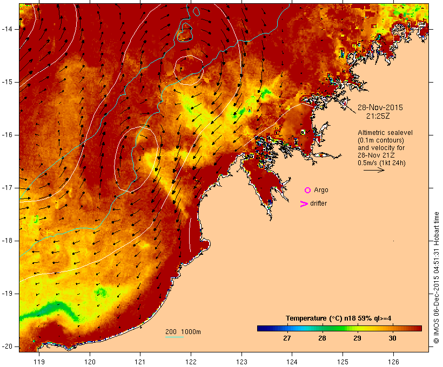
Task: Click the 119 longitude axis label
Action: click(39, 362)
